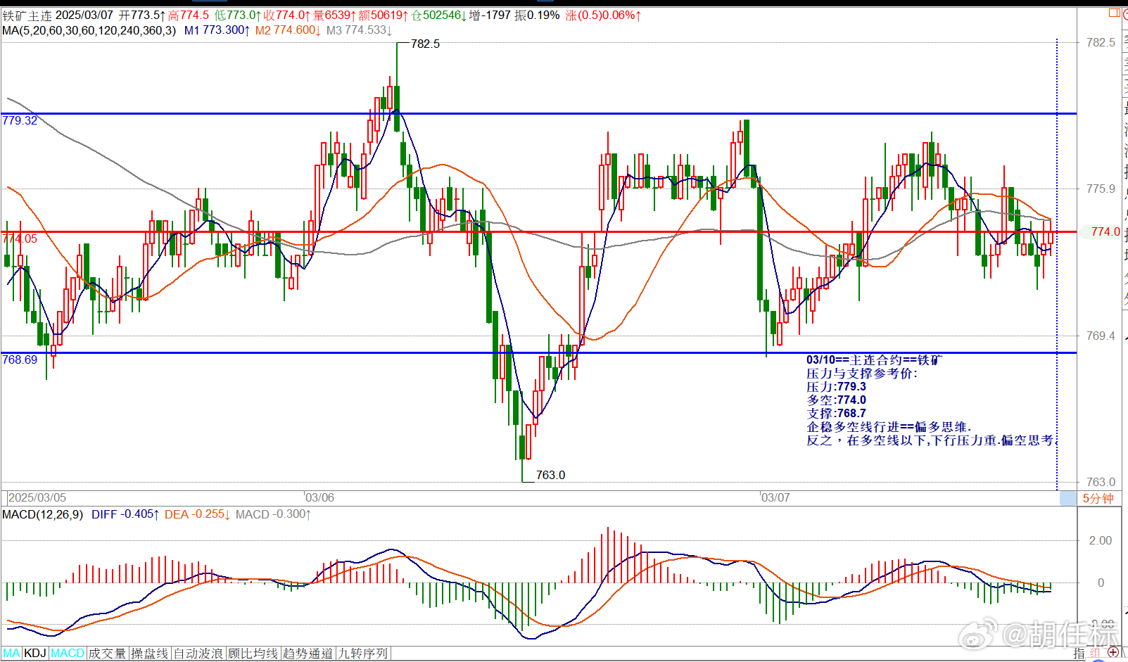Click the MACD -0.300 value
1128x662 pixels.
point(274,514)
